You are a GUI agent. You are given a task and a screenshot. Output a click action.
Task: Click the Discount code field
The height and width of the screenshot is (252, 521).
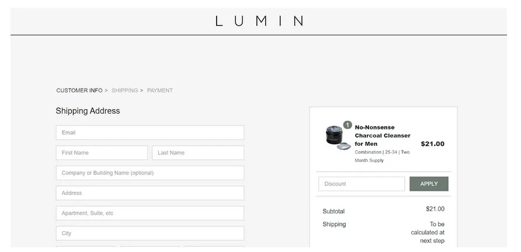pos(361,184)
